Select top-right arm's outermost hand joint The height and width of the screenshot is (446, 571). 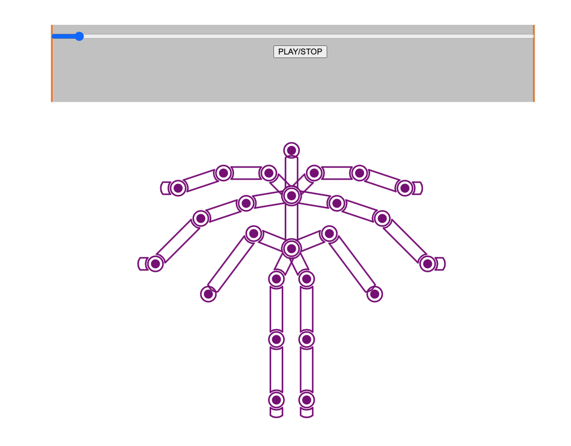pyautogui.click(x=405, y=188)
